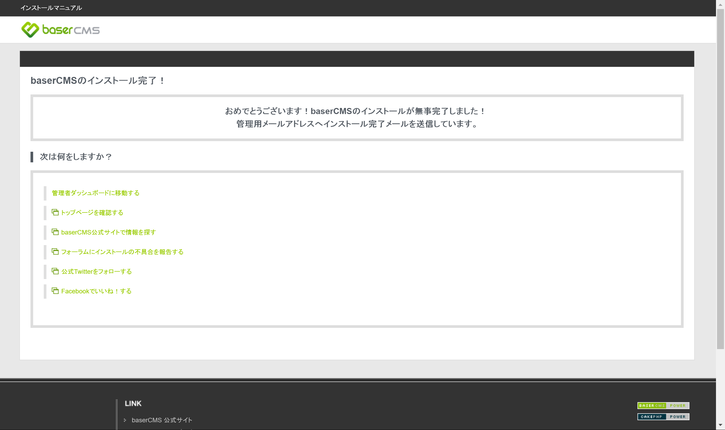Viewport: 725px width, 430px height.
Task: Open フォーラムにインストールの不具合を報告する link
Action: pyautogui.click(x=122, y=252)
